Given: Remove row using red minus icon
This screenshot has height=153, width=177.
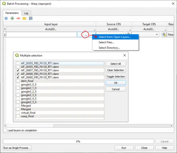Looking at the screenshot, I should point(18,18).
